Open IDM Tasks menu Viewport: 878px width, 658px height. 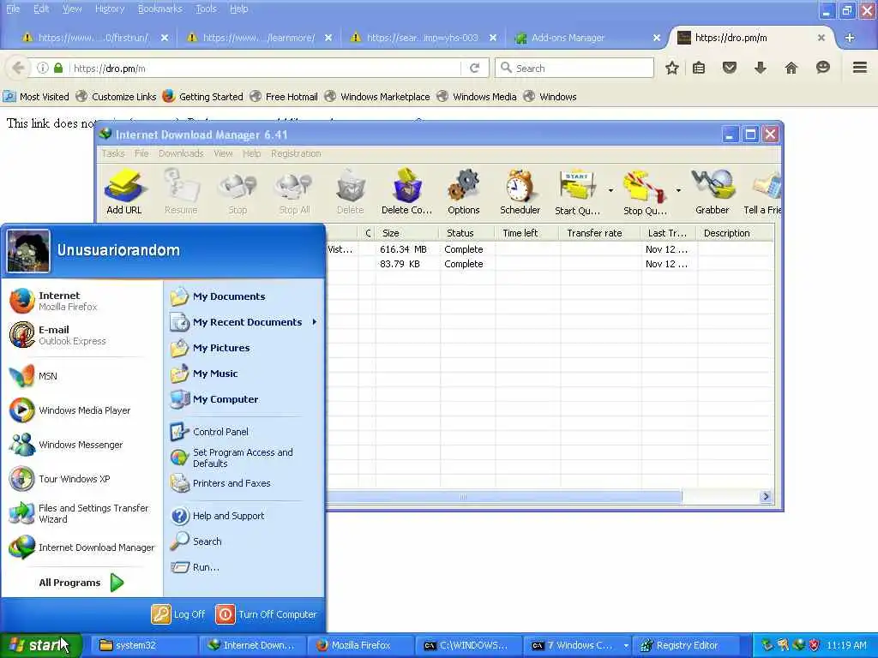click(113, 153)
